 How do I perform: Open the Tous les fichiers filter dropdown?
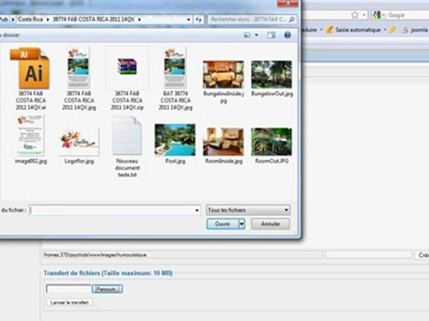[x=248, y=210]
